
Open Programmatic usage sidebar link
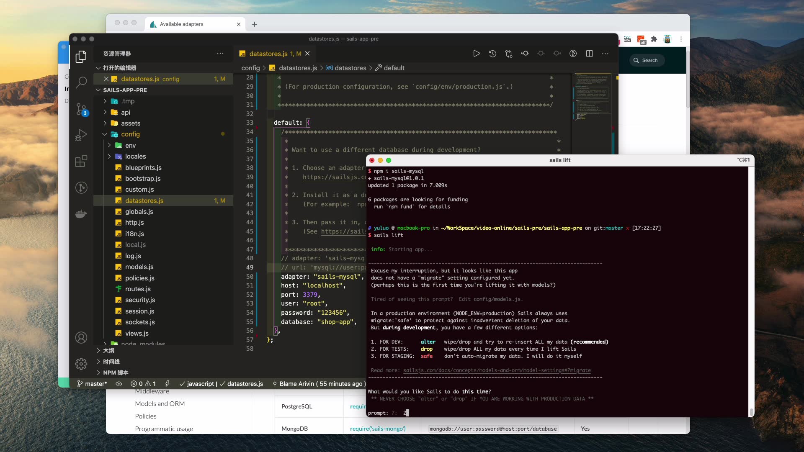tap(164, 429)
